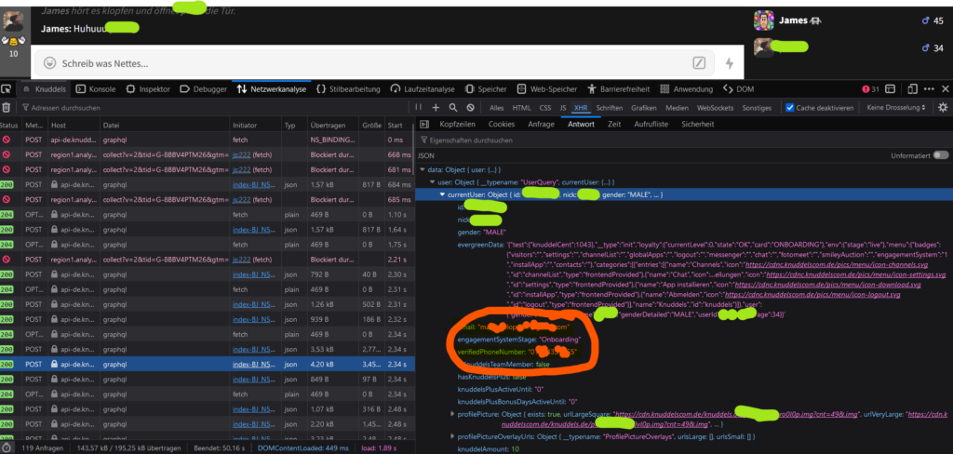
Task: Pause network recording with the pause icon
Action: coord(418,107)
